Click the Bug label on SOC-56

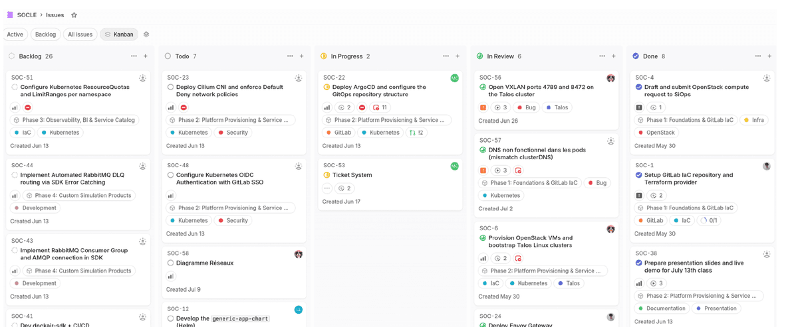(x=526, y=107)
